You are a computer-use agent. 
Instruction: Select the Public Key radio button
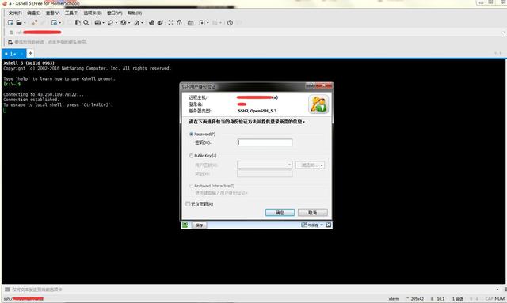click(191, 156)
